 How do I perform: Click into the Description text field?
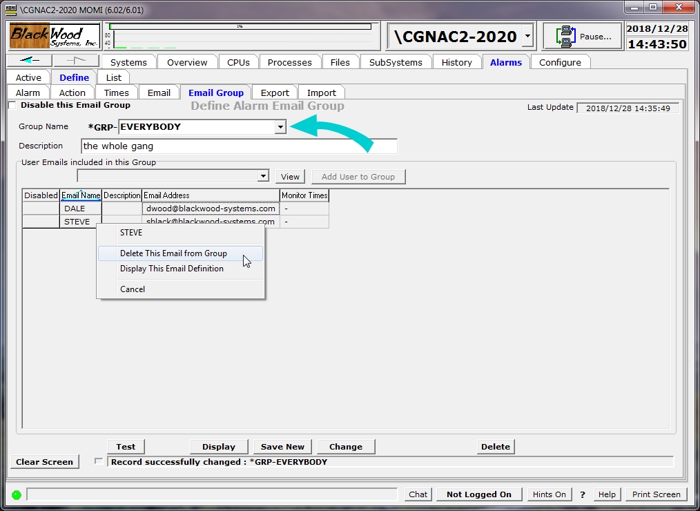point(239,146)
